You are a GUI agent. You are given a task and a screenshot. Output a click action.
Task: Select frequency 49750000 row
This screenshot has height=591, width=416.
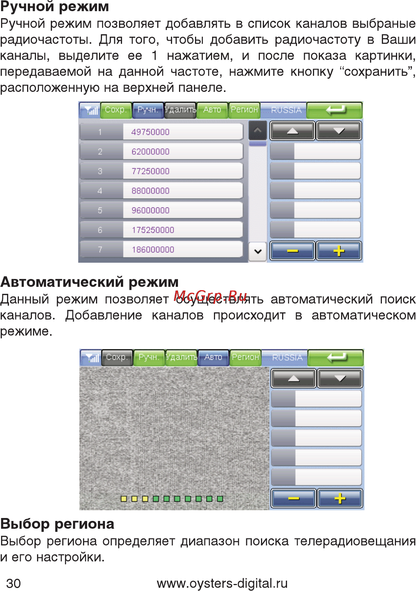(x=161, y=132)
